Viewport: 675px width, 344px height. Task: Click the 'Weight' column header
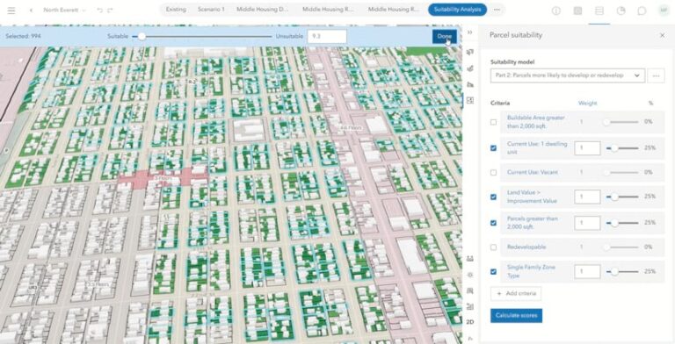click(x=587, y=104)
